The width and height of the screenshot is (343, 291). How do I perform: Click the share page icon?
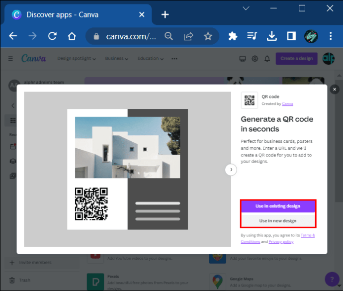coord(188,36)
